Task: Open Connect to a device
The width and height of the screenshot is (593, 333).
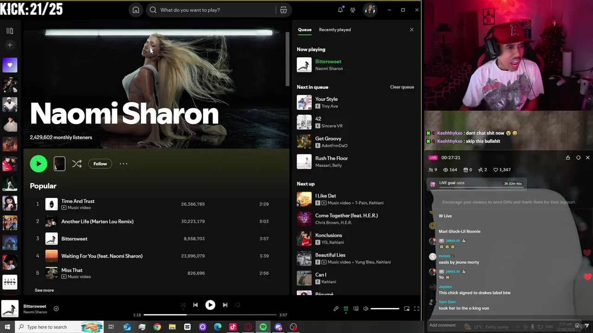Action: tap(356, 308)
